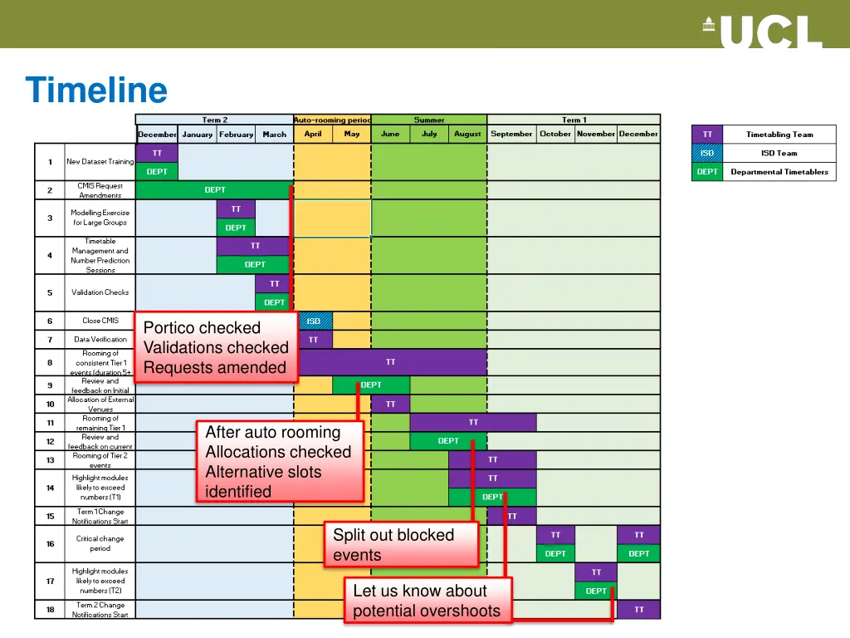This screenshot has width=850, height=638.
Task: Click the August month header
Action: pos(467,134)
